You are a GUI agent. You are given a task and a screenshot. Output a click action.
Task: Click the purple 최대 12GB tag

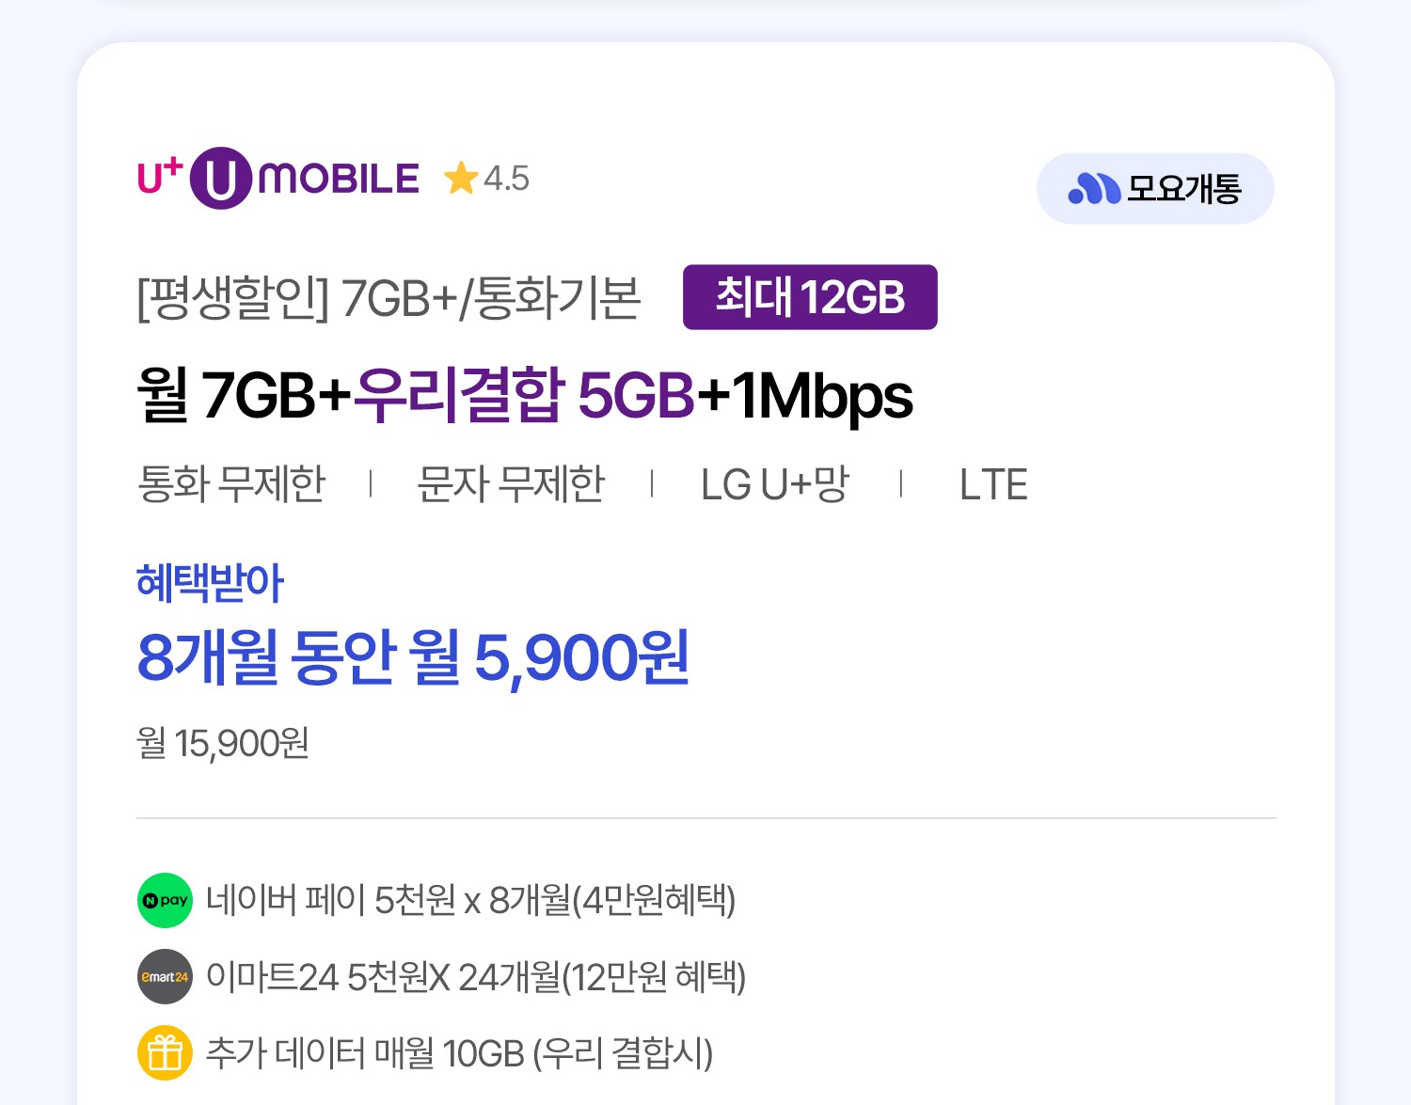(810, 297)
